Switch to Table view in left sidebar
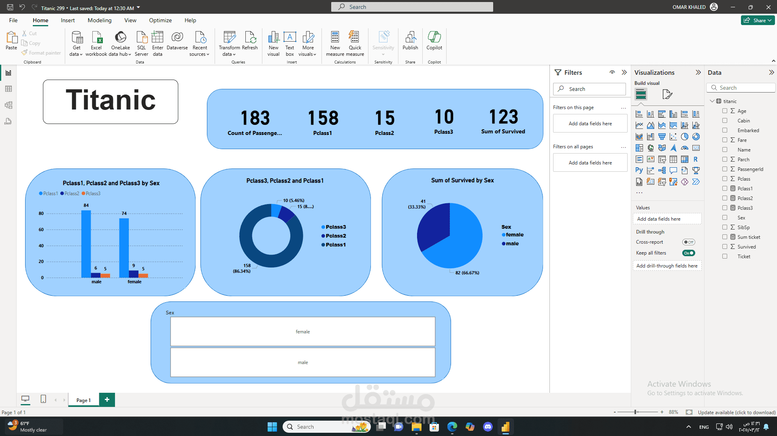 (x=9, y=89)
